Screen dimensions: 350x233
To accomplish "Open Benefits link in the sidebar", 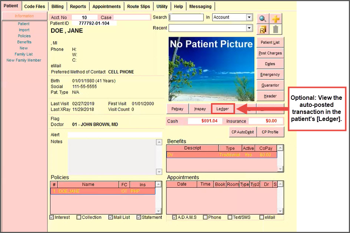I will (x=24, y=42).
